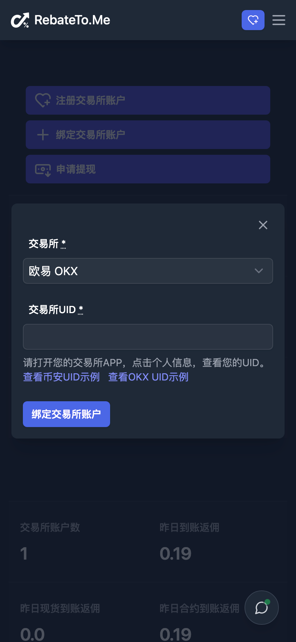Click the plus icon on 绑定交易所账户
The image size is (296, 642).
click(43, 135)
